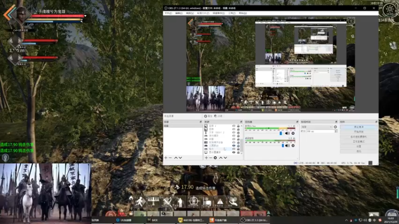Activate the F2 troop formation skill icon
Viewport: 399px width, 224px height.
[x=154, y=202]
